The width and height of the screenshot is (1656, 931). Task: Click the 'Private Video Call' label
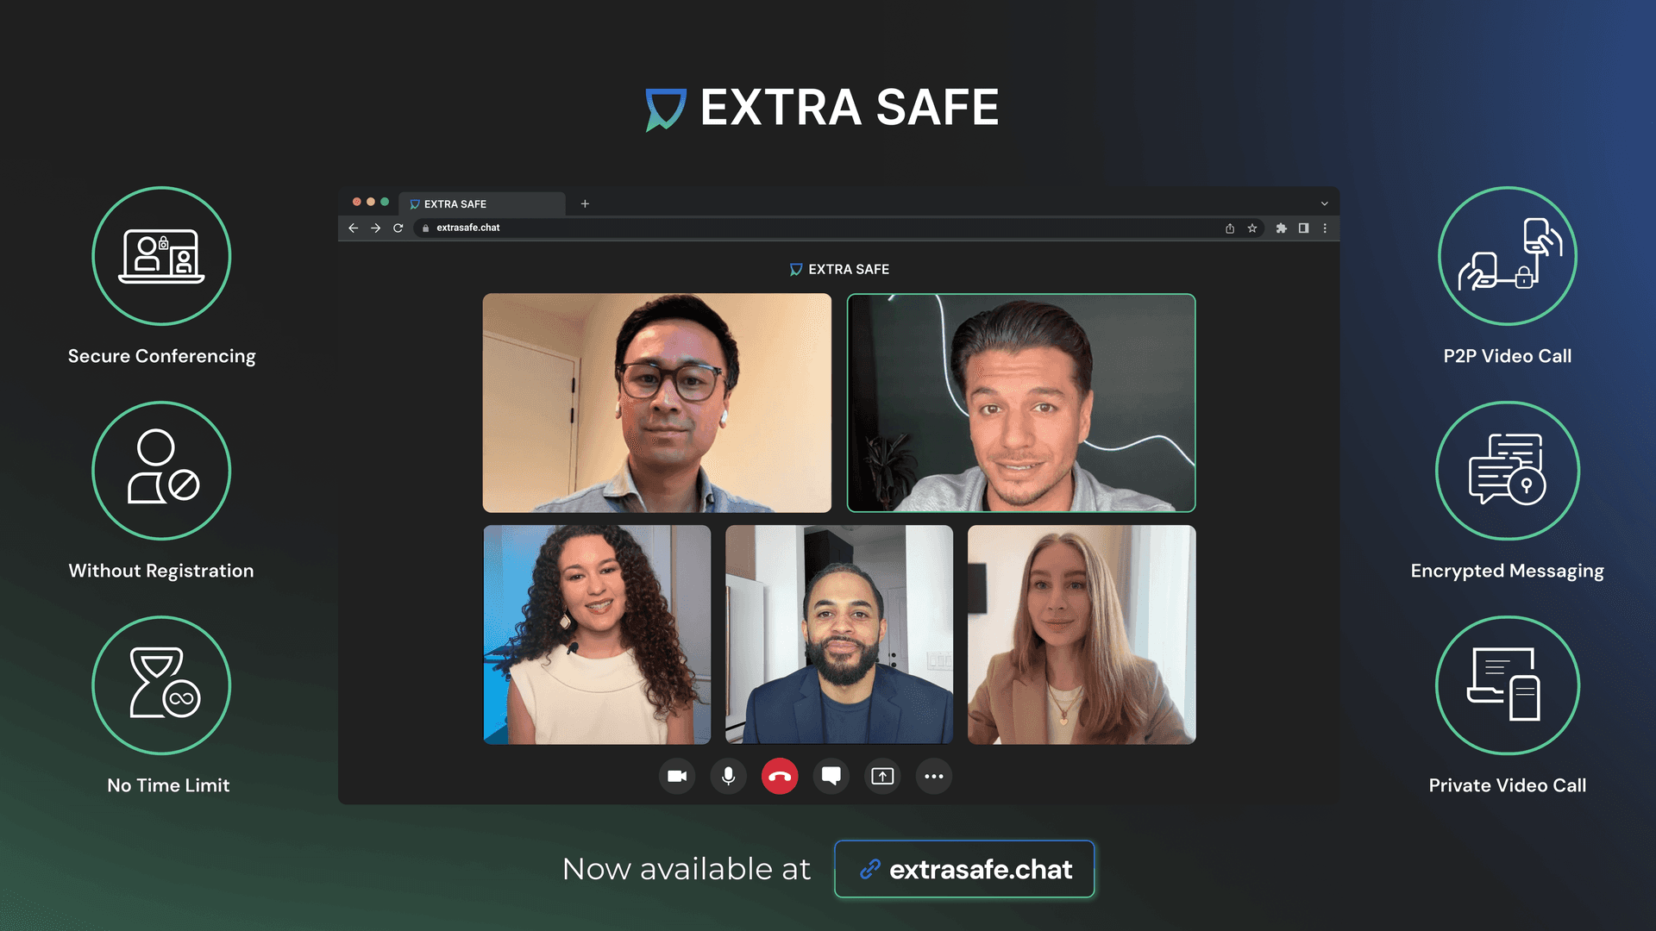pos(1508,785)
